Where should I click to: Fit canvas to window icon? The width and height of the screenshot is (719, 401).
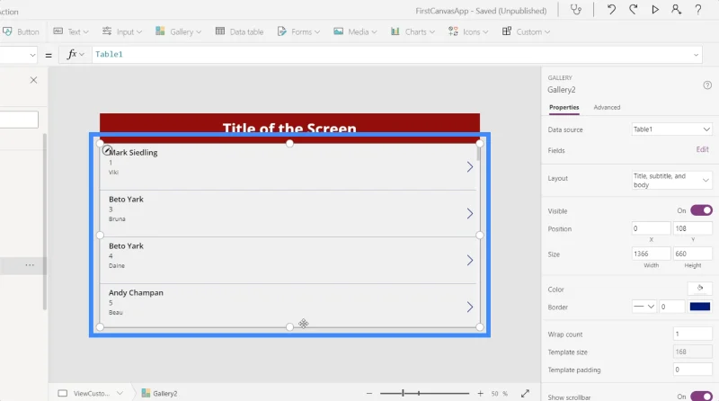click(525, 393)
